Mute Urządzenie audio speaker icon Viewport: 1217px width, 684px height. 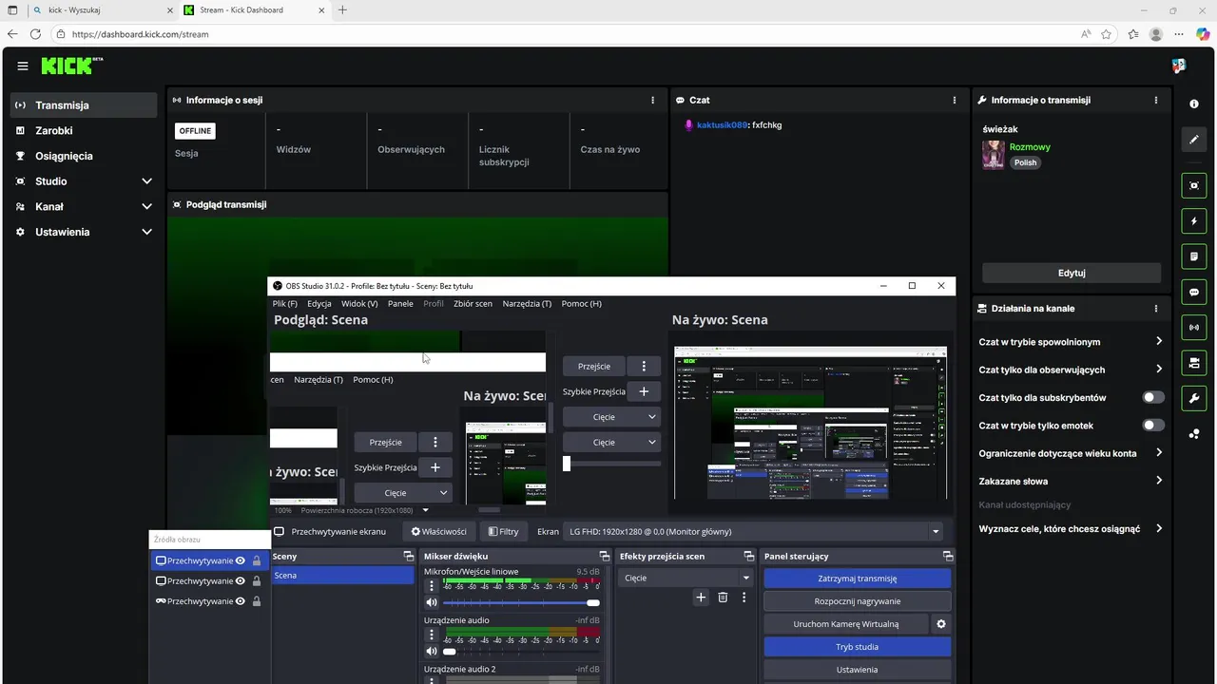coord(432,651)
